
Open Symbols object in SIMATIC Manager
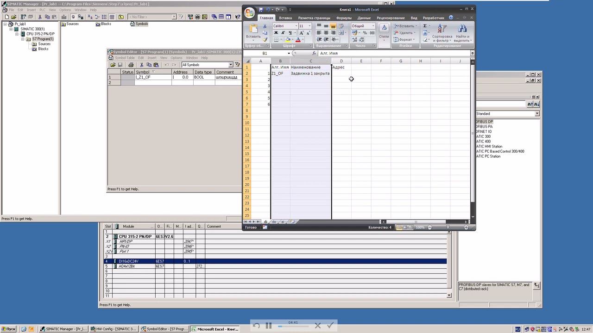[139, 24]
